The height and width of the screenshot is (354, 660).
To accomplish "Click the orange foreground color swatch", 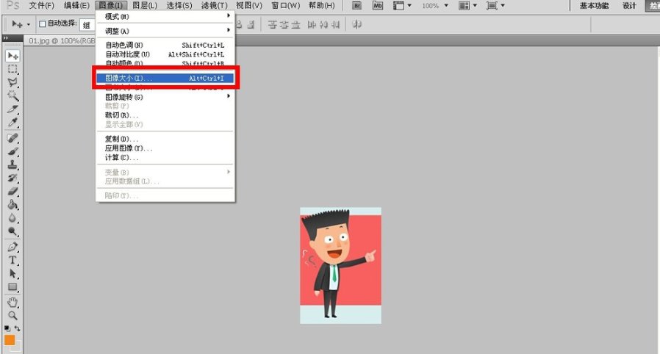I will (10, 340).
